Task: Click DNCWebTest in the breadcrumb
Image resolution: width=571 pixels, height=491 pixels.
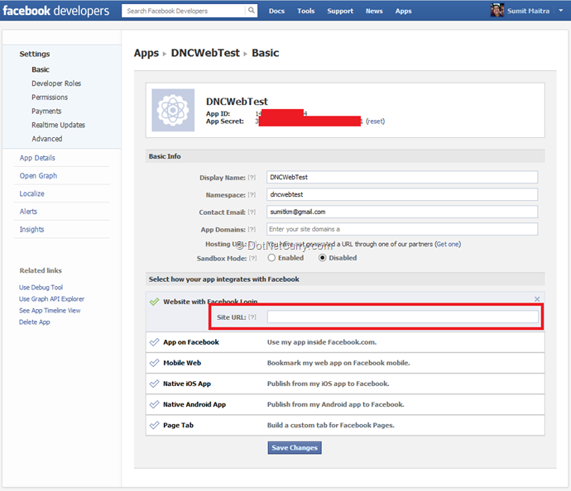Action: [x=205, y=53]
